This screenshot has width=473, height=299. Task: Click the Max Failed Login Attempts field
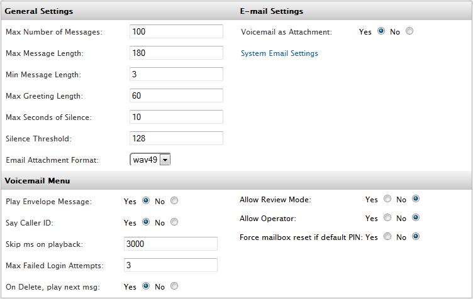click(x=170, y=265)
